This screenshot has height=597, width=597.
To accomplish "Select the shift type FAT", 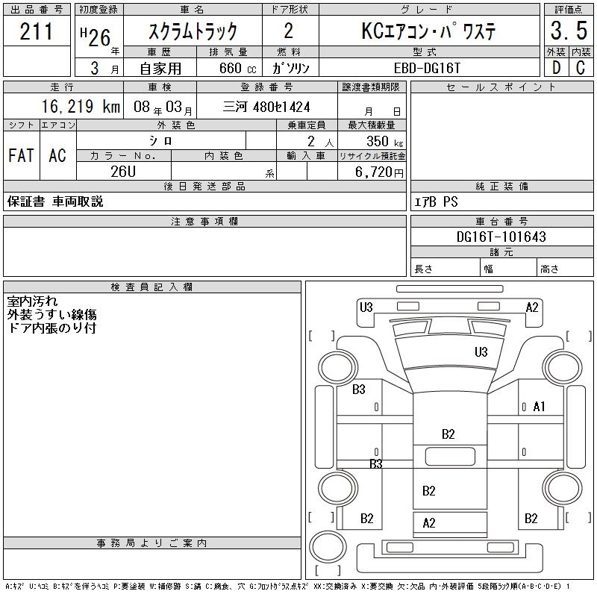I will 22,155.
